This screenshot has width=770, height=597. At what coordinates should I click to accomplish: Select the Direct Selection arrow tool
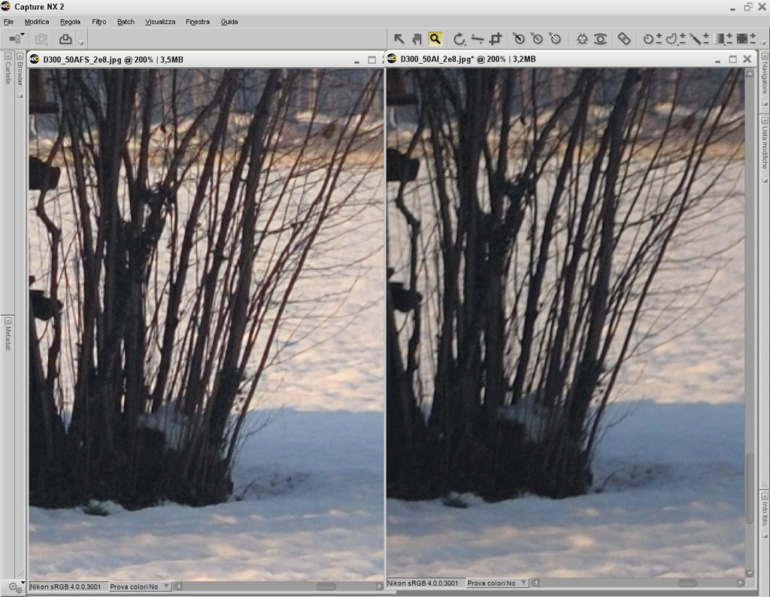399,39
